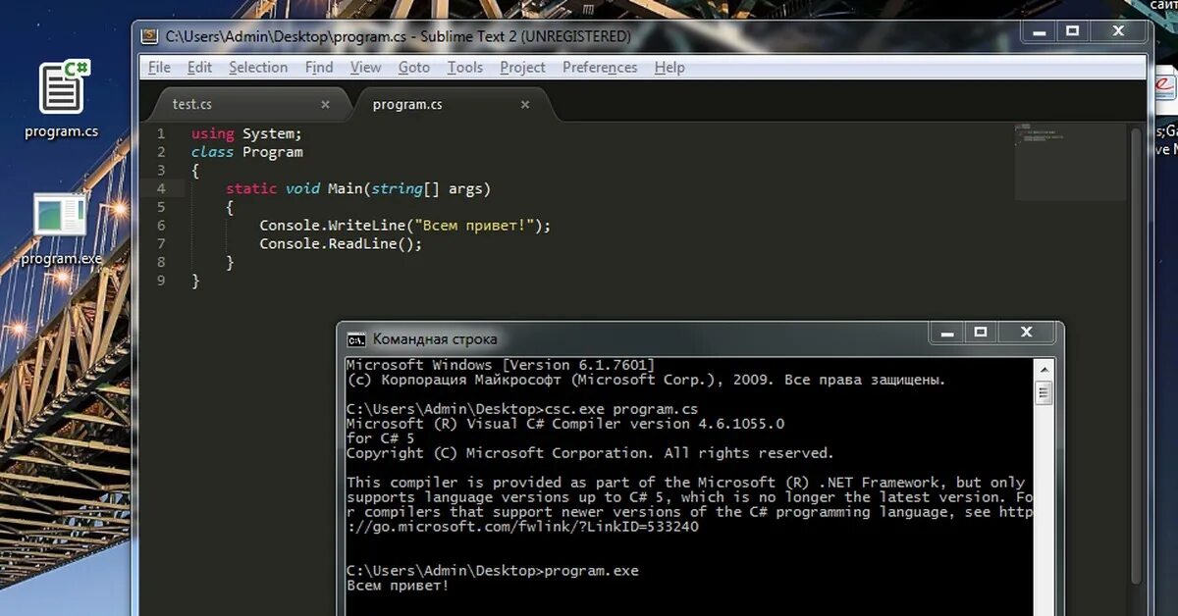Screen dimensions: 1178x616
Task: Open the File menu
Action: point(159,67)
